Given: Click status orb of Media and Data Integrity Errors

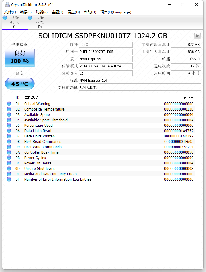Looking at the screenshot, I should [x=9, y=174].
